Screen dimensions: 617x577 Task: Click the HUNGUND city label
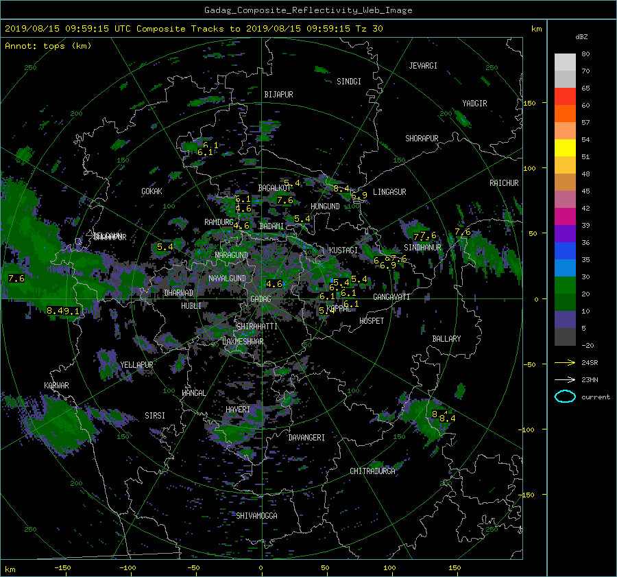click(325, 207)
